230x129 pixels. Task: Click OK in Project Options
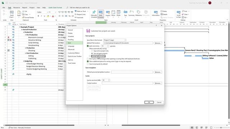click(149, 102)
